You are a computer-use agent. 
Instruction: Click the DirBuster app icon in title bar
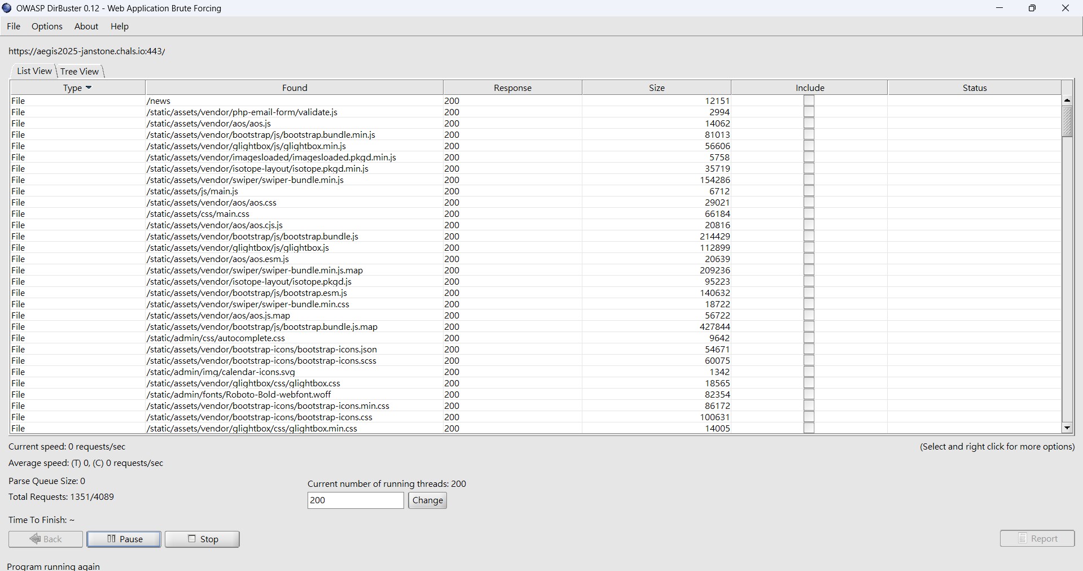(7, 8)
